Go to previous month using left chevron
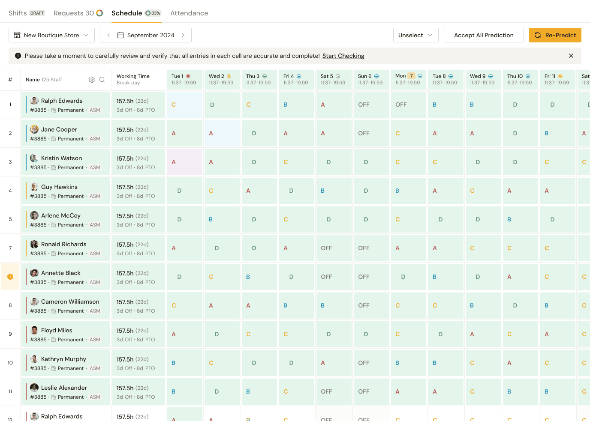590x421 pixels. point(108,35)
